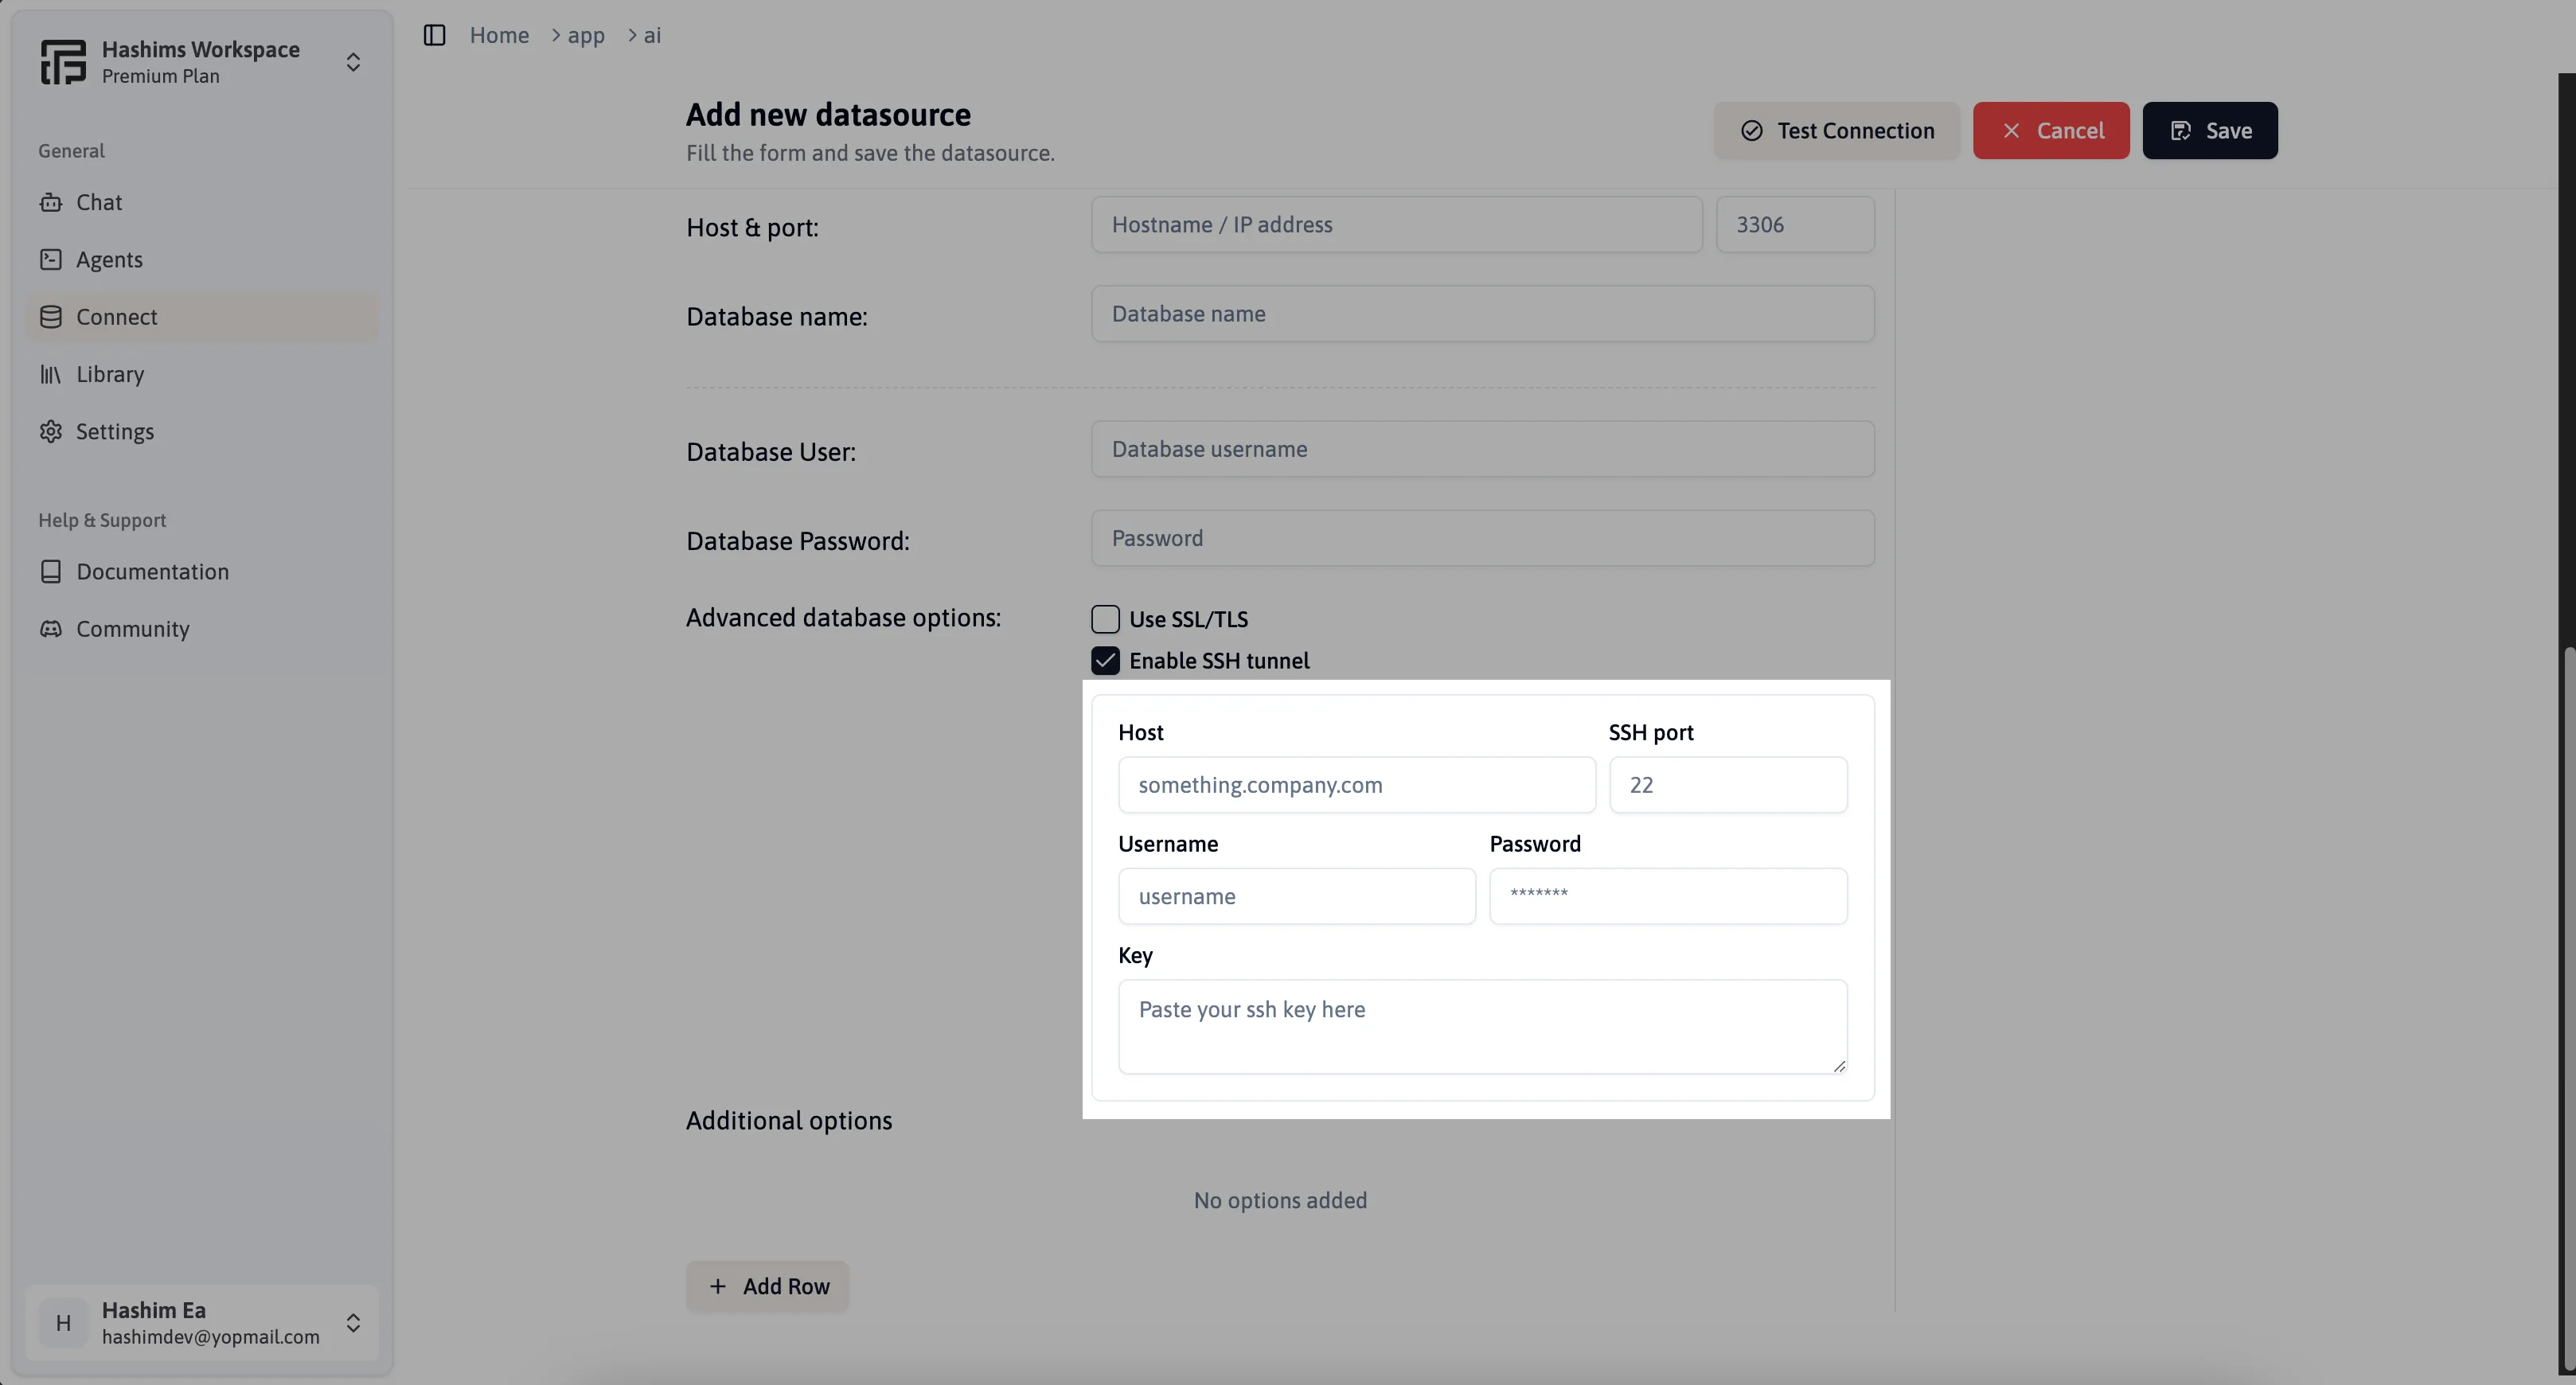Click the Database name input field
The height and width of the screenshot is (1385, 2576).
[x=1483, y=312]
